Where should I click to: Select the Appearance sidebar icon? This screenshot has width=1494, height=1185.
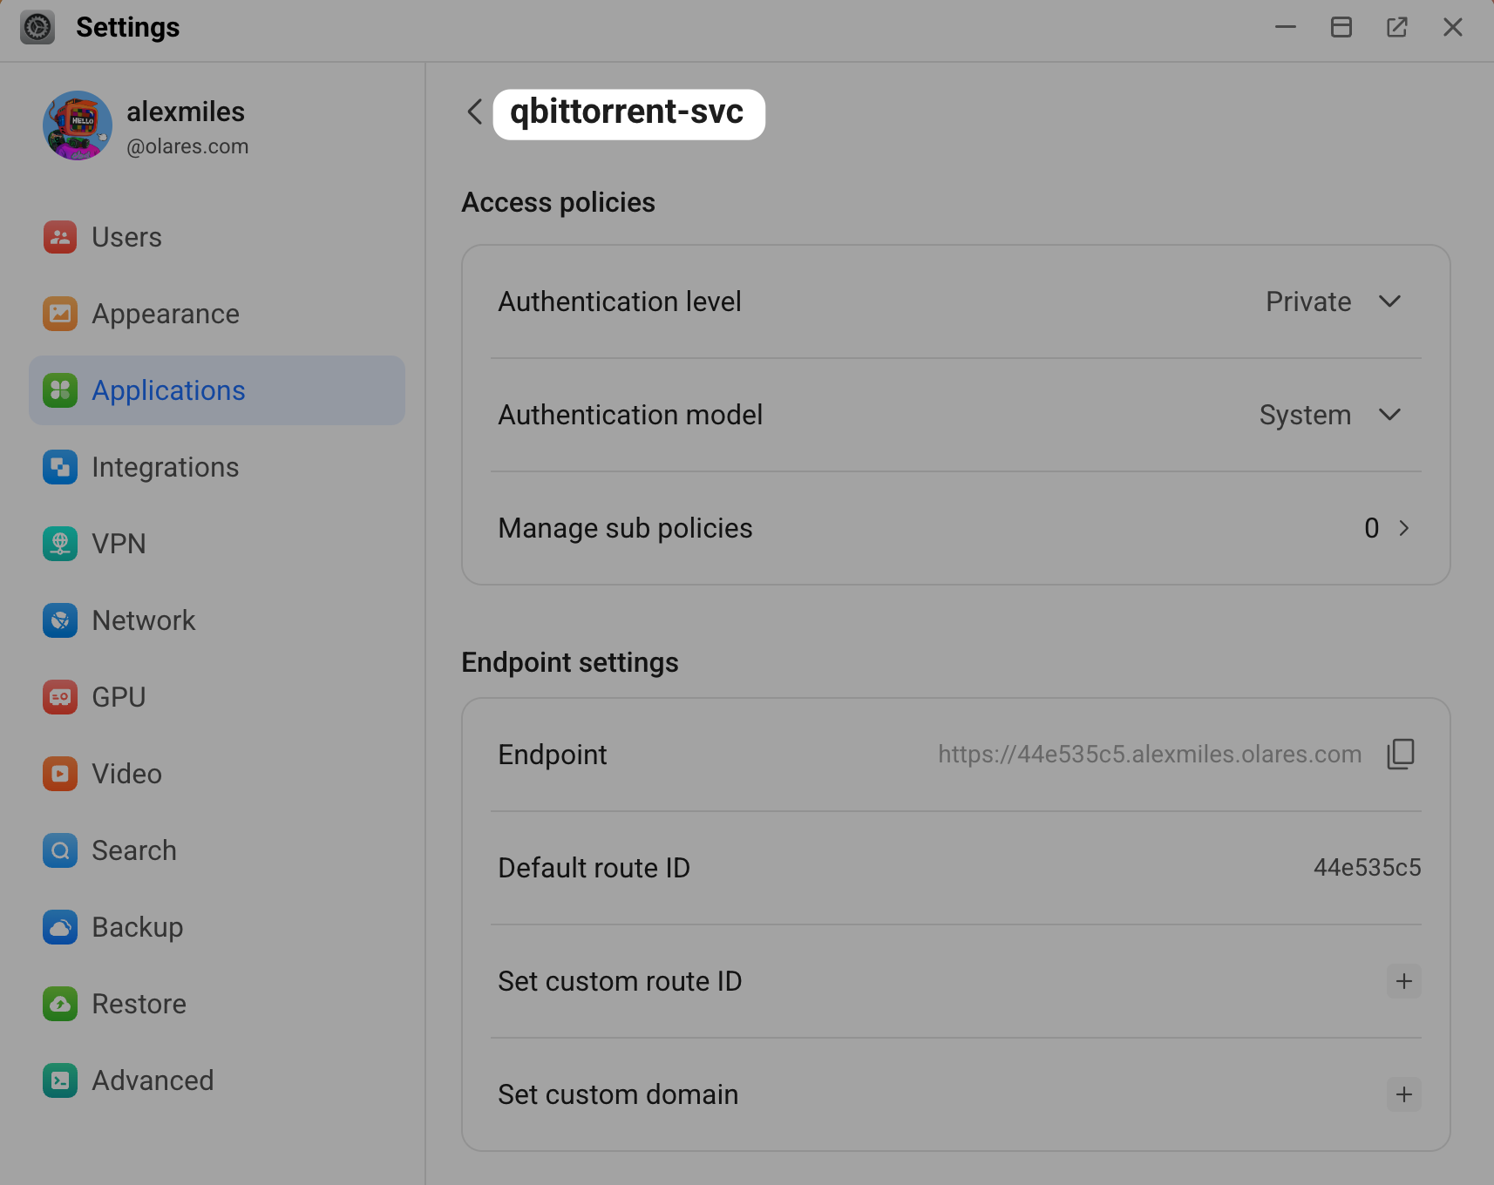click(x=59, y=314)
